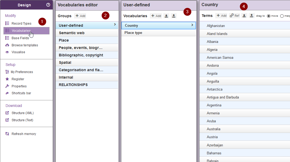
Task: Add a new term to Country
Action: pos(221,16)
